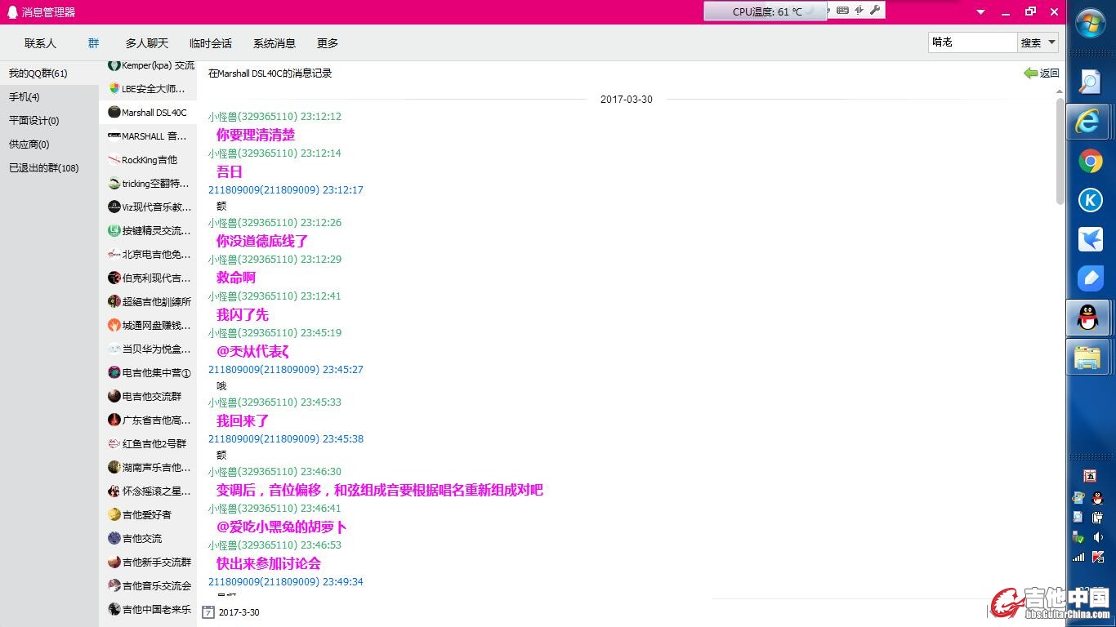Click the volume speaker tray icon
The image size is (1116, 627).
(1098, 537)
